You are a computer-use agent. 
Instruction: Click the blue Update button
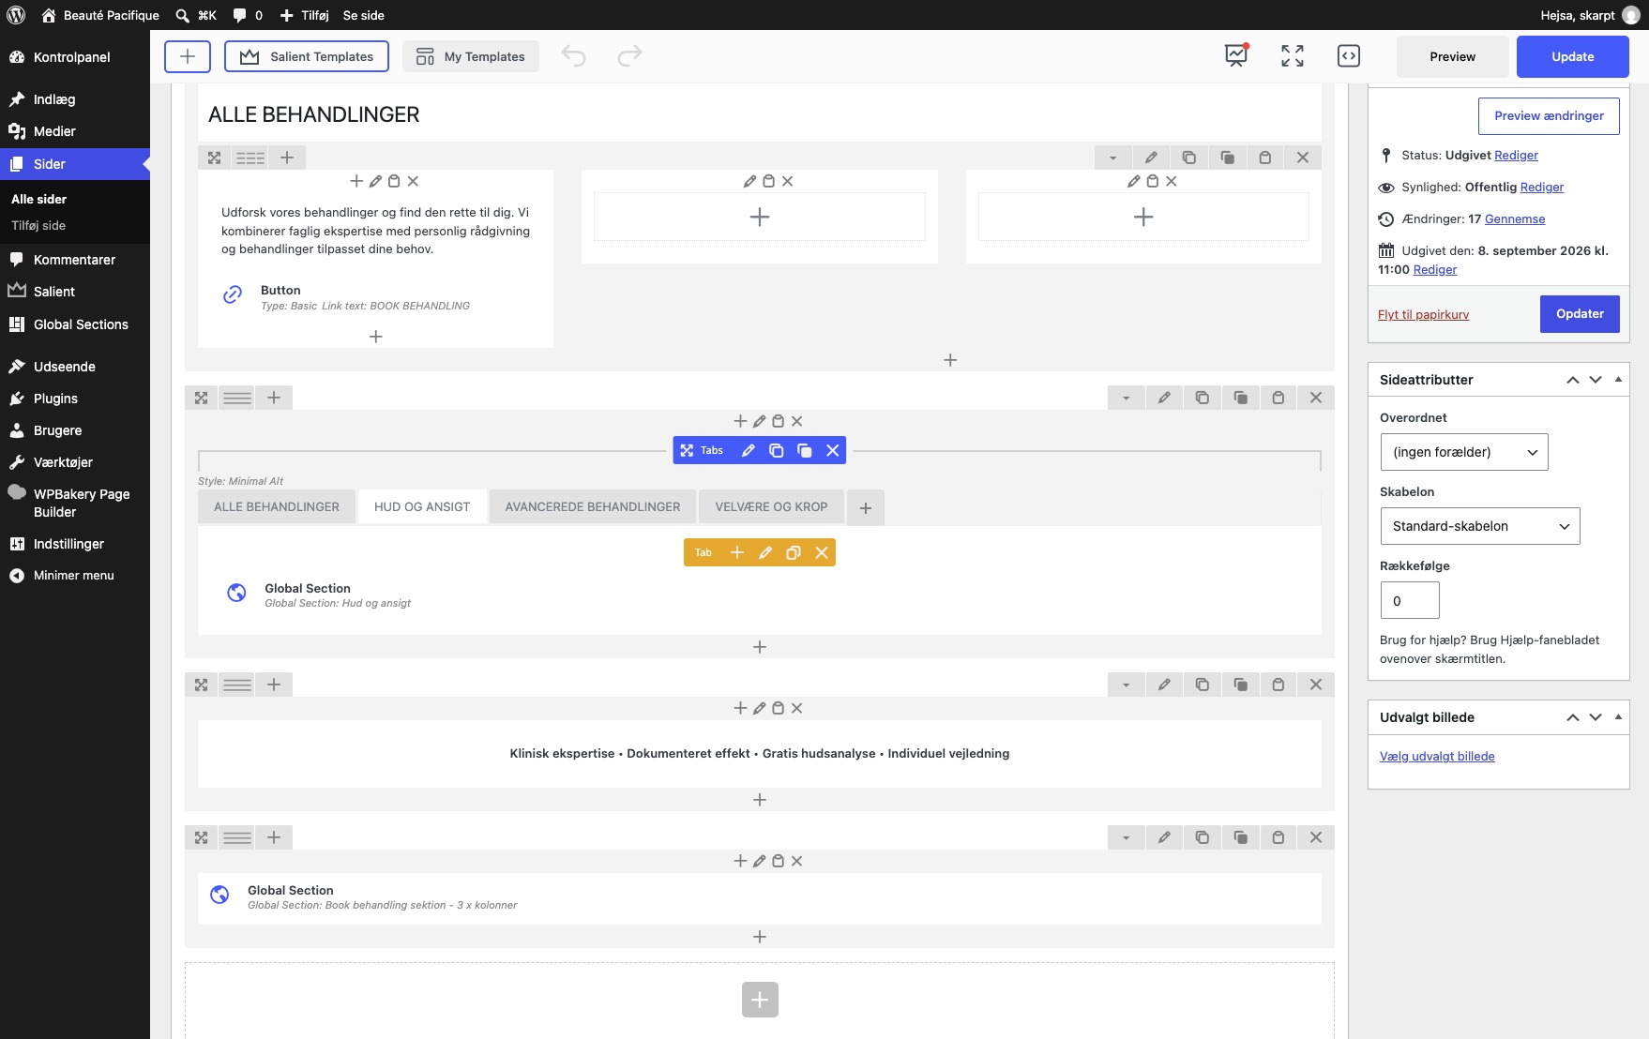point(1573,56)
